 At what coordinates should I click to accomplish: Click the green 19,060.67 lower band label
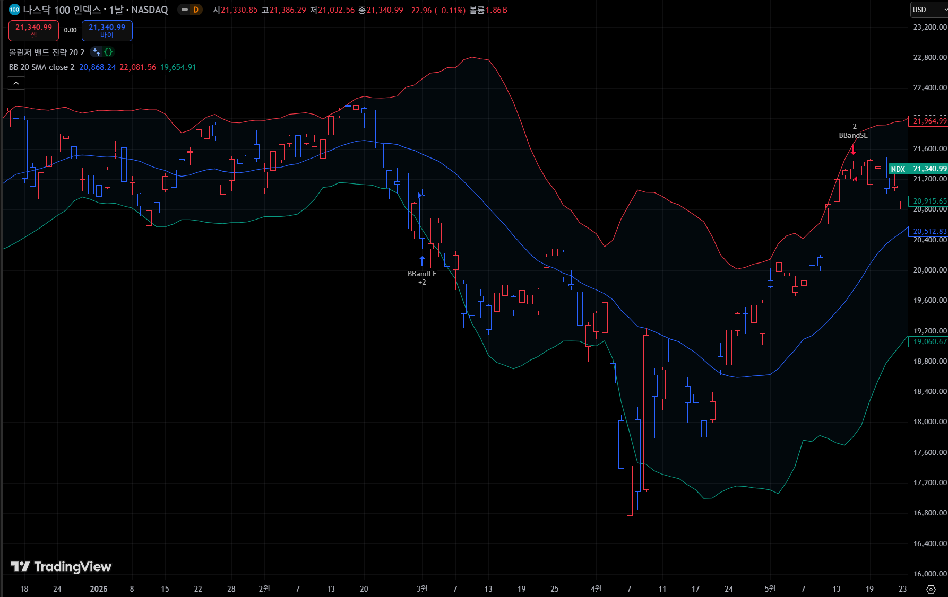928,341
